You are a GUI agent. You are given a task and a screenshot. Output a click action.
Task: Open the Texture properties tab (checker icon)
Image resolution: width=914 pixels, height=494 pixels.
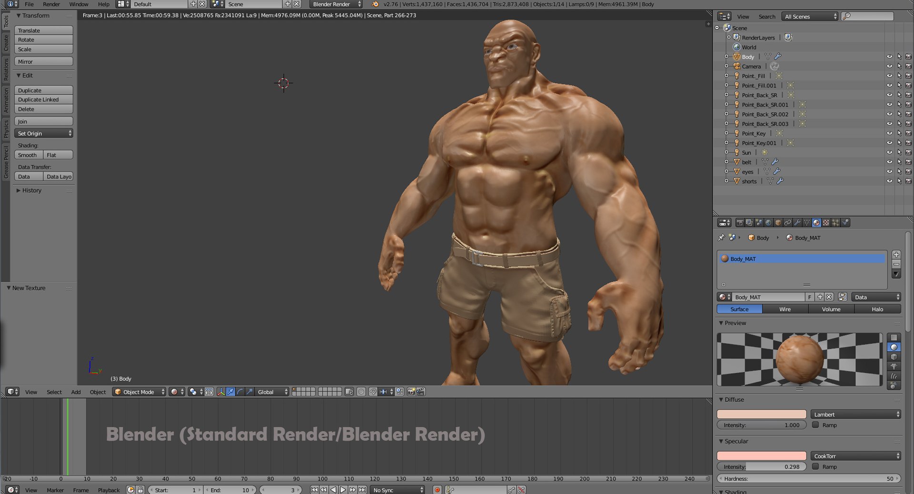(x=826, y=222)
